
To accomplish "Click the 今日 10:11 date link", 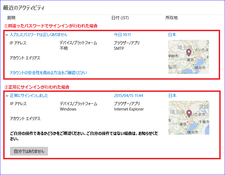I will (x=122, y=35).
